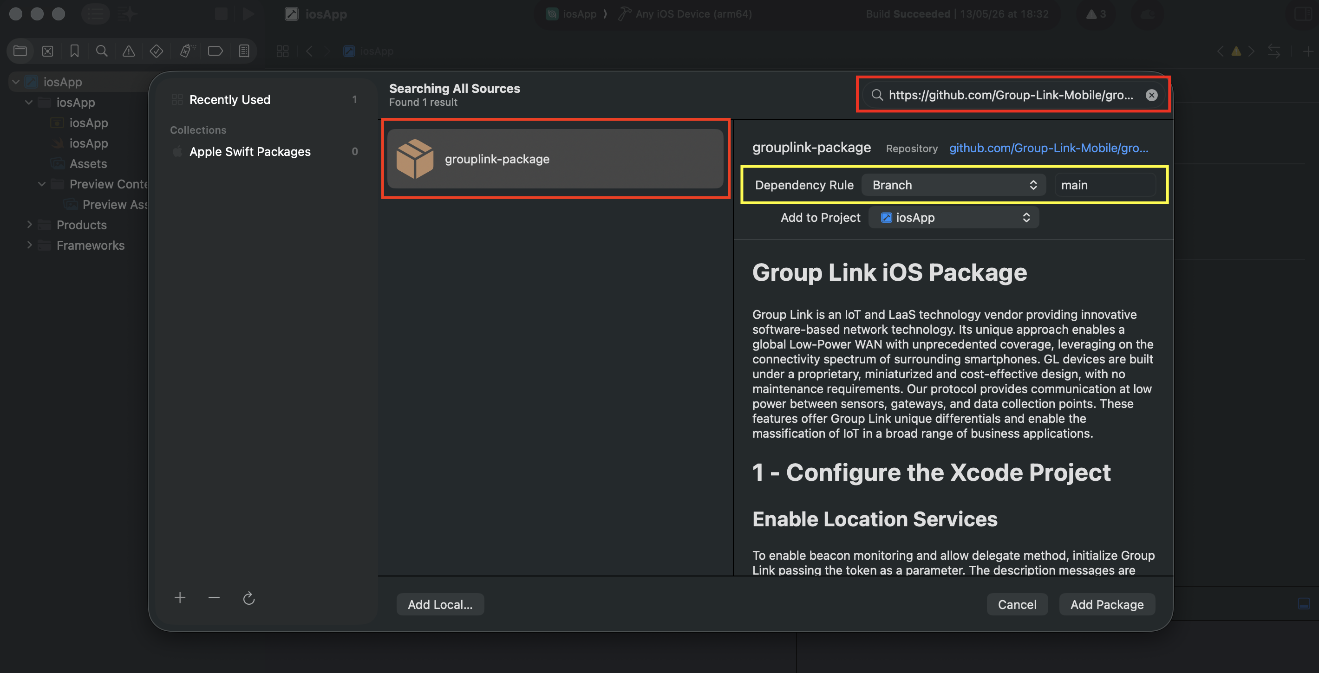Go forward in editor history
Viewport: 1319px width, 673px height.
pyautogui.click(x=327, y=51)
